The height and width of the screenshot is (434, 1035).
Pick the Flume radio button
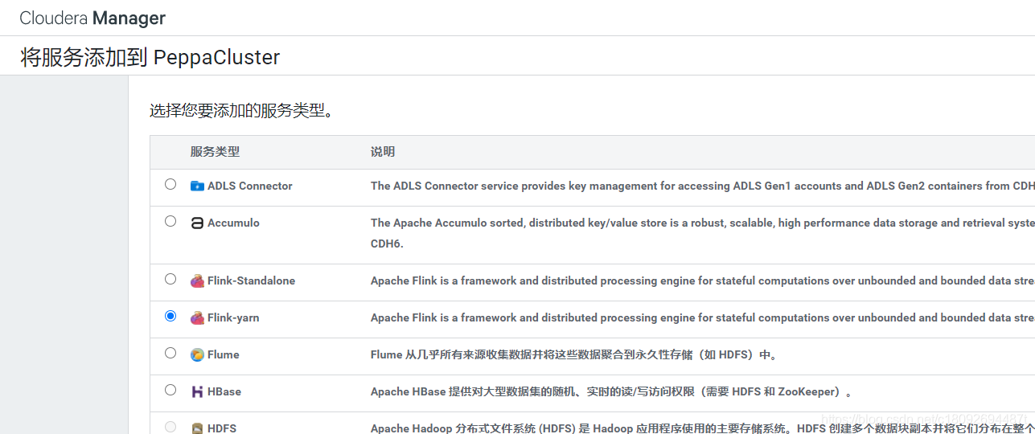click(x=170, y=353)
